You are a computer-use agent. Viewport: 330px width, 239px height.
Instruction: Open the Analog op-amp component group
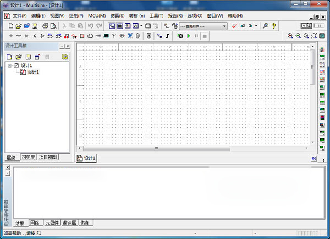point(42,36)
